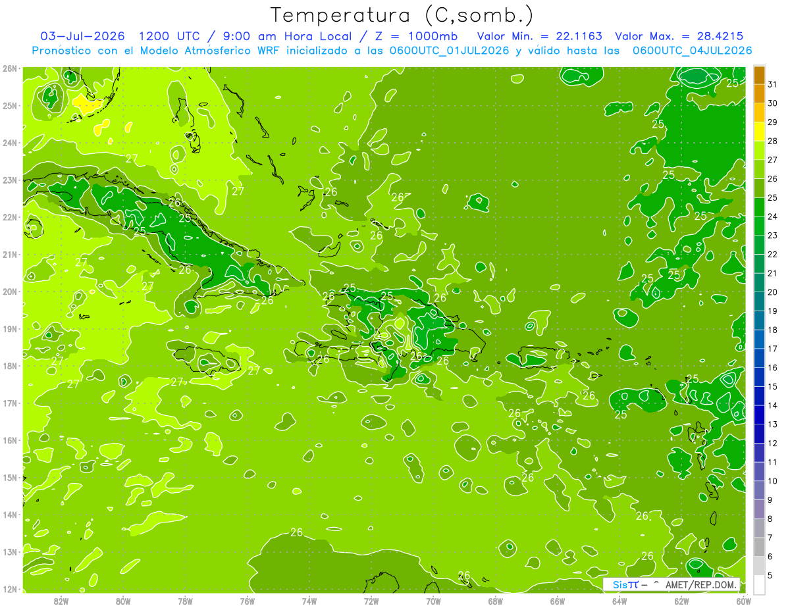Click the title 'Temperatura (C,somb.)'
The width and height of the screenshot is (790, 610).
click(x=402, y=15)
